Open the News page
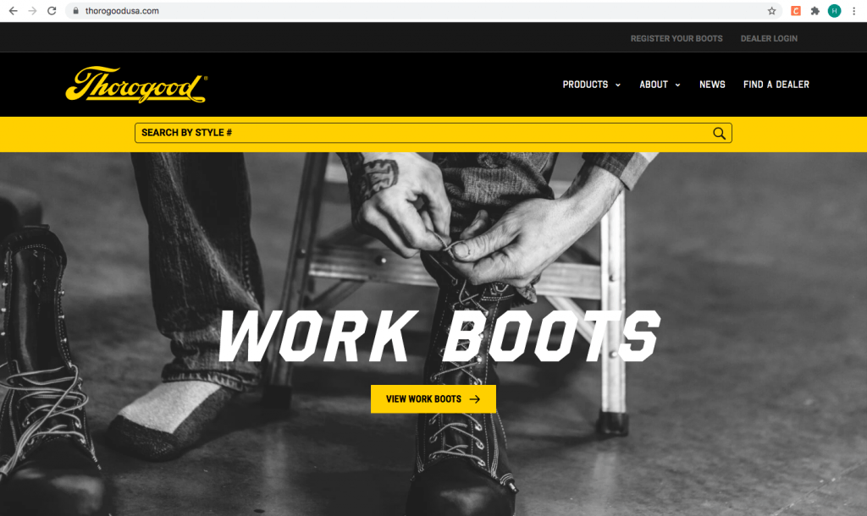Screen dimensions: 867x516 click(x=712, y=85)
